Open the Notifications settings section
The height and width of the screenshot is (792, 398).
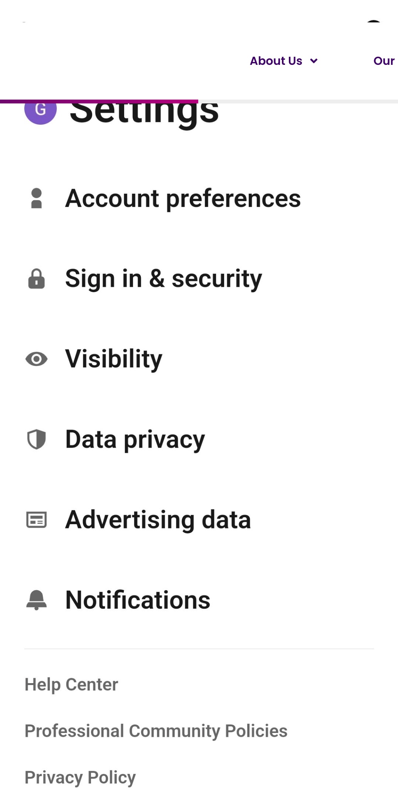[138, 600]
